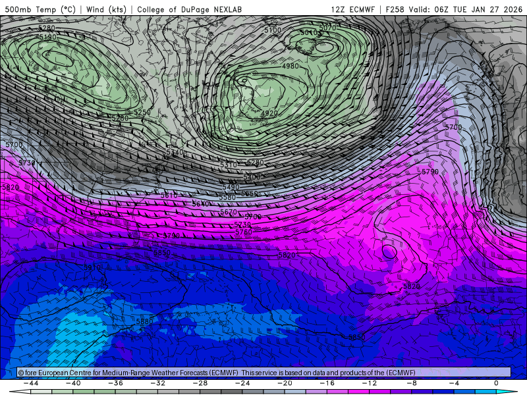Click the "500mb Temp (°C)" title text
Viewport: 527px width, 395px height.
[x=40, y=9]
